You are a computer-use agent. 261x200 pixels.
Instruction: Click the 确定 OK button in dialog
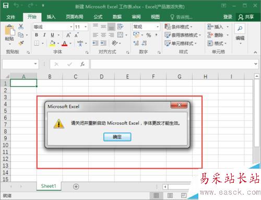(117, 137)
